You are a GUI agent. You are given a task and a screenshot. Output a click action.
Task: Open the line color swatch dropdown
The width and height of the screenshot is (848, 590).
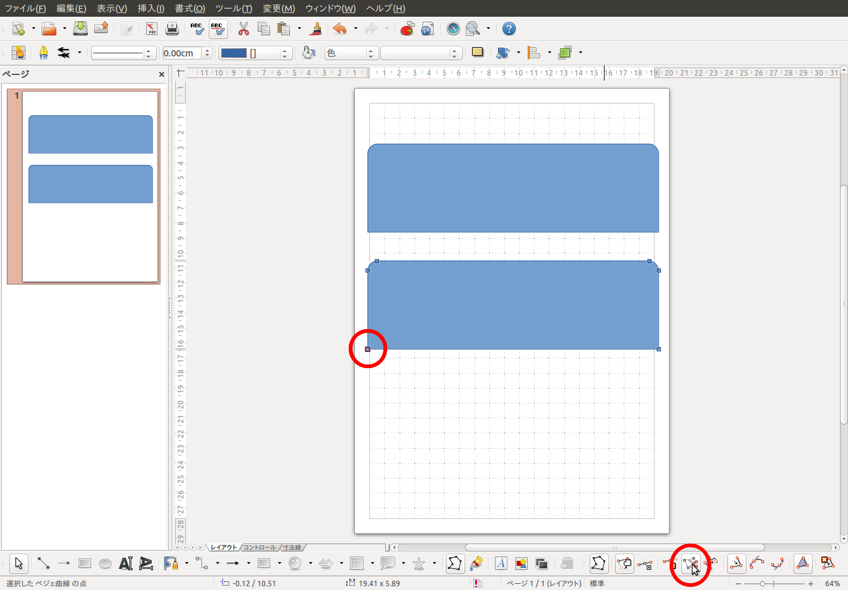[255, 53]
